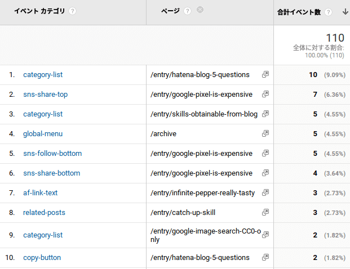350x269 pixels.
Task: Open category-list link in row 9
Action: (x=43, y=235)
